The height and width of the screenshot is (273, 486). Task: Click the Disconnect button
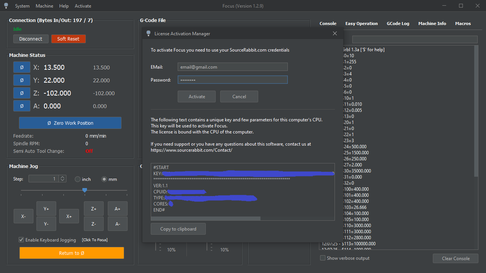tap(31, 39)
